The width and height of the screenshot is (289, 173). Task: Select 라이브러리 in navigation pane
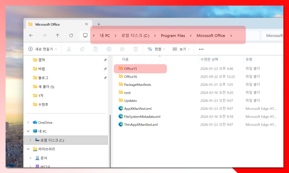point(44,149)
